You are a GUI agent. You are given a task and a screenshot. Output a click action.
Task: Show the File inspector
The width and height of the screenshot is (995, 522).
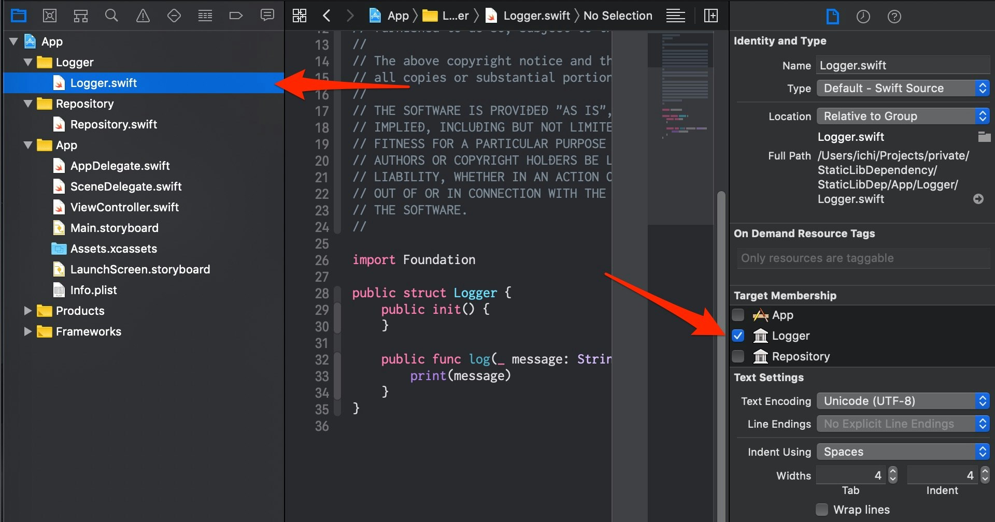(x=832, y=17)
